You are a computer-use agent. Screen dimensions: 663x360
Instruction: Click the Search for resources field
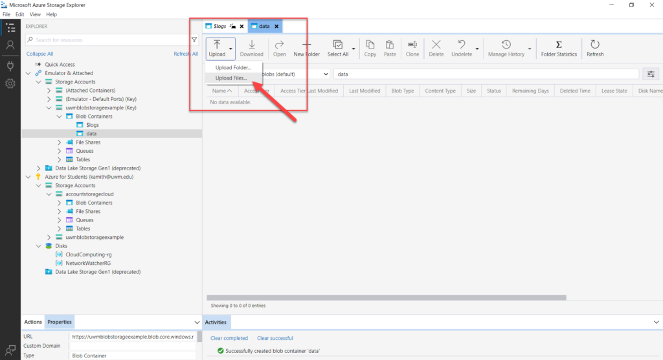click(108, 39)
